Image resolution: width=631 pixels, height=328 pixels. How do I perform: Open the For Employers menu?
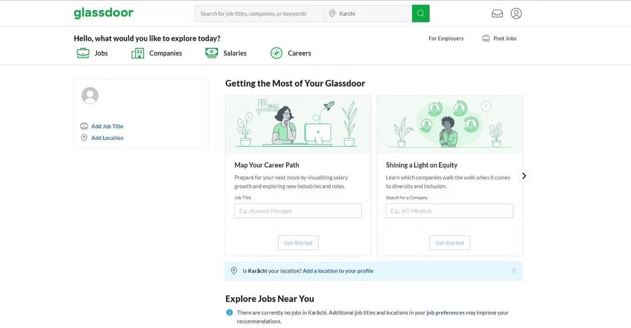tap(446, 38)
